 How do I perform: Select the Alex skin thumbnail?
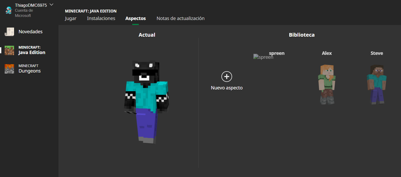(x=327, y=85)
